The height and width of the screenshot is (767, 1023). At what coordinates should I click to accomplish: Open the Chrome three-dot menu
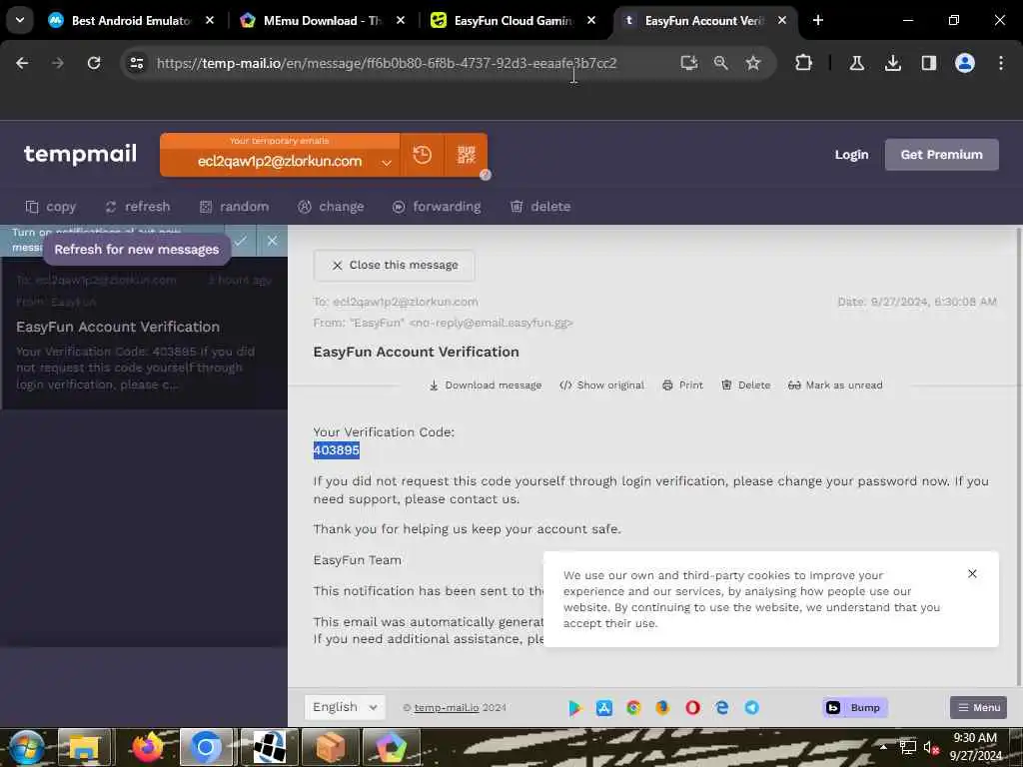pos(1001,63)
